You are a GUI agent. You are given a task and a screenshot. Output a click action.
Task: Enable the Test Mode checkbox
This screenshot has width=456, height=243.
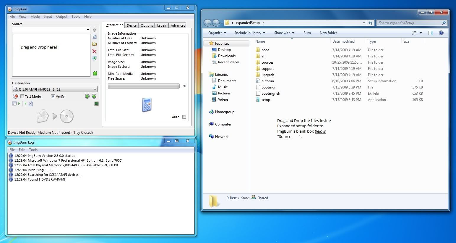(x=22, y=96)
